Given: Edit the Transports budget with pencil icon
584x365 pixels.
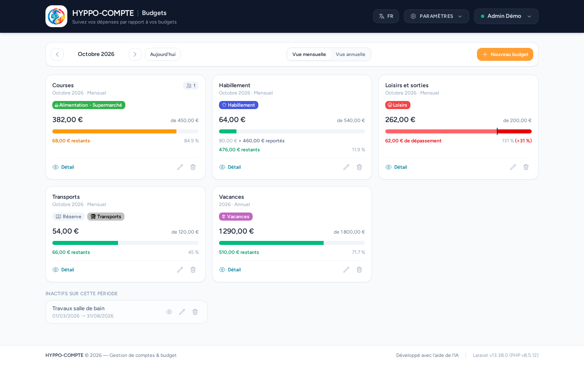Looking at the screenshot, I should [x=180, y=270].
